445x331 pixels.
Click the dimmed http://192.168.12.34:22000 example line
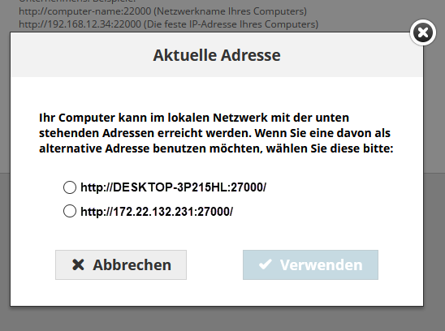[169, 24]
